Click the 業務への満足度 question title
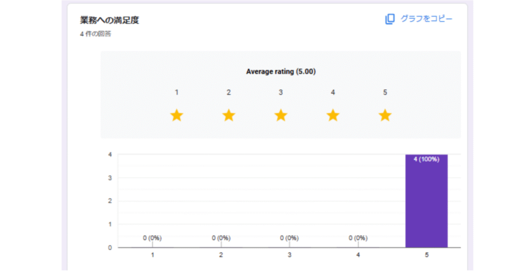Image resolution: width=519 pixels, height=272 pixels. point(109,20)
